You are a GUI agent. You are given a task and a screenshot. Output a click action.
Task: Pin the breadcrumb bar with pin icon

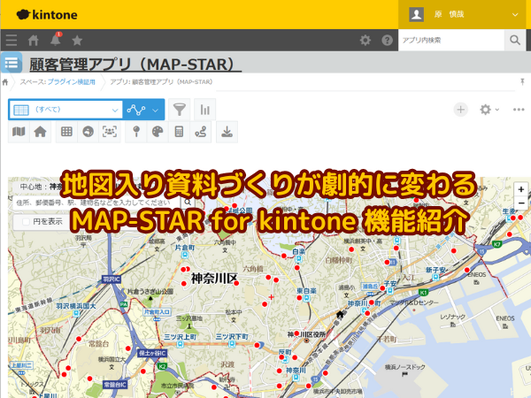pyautogui.click(x=522, y=81)
